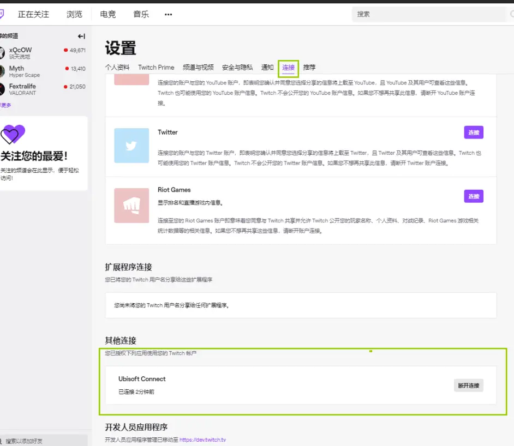Connect the Twitter account
This screenshot has width=514, height=446.
[474, 132]
